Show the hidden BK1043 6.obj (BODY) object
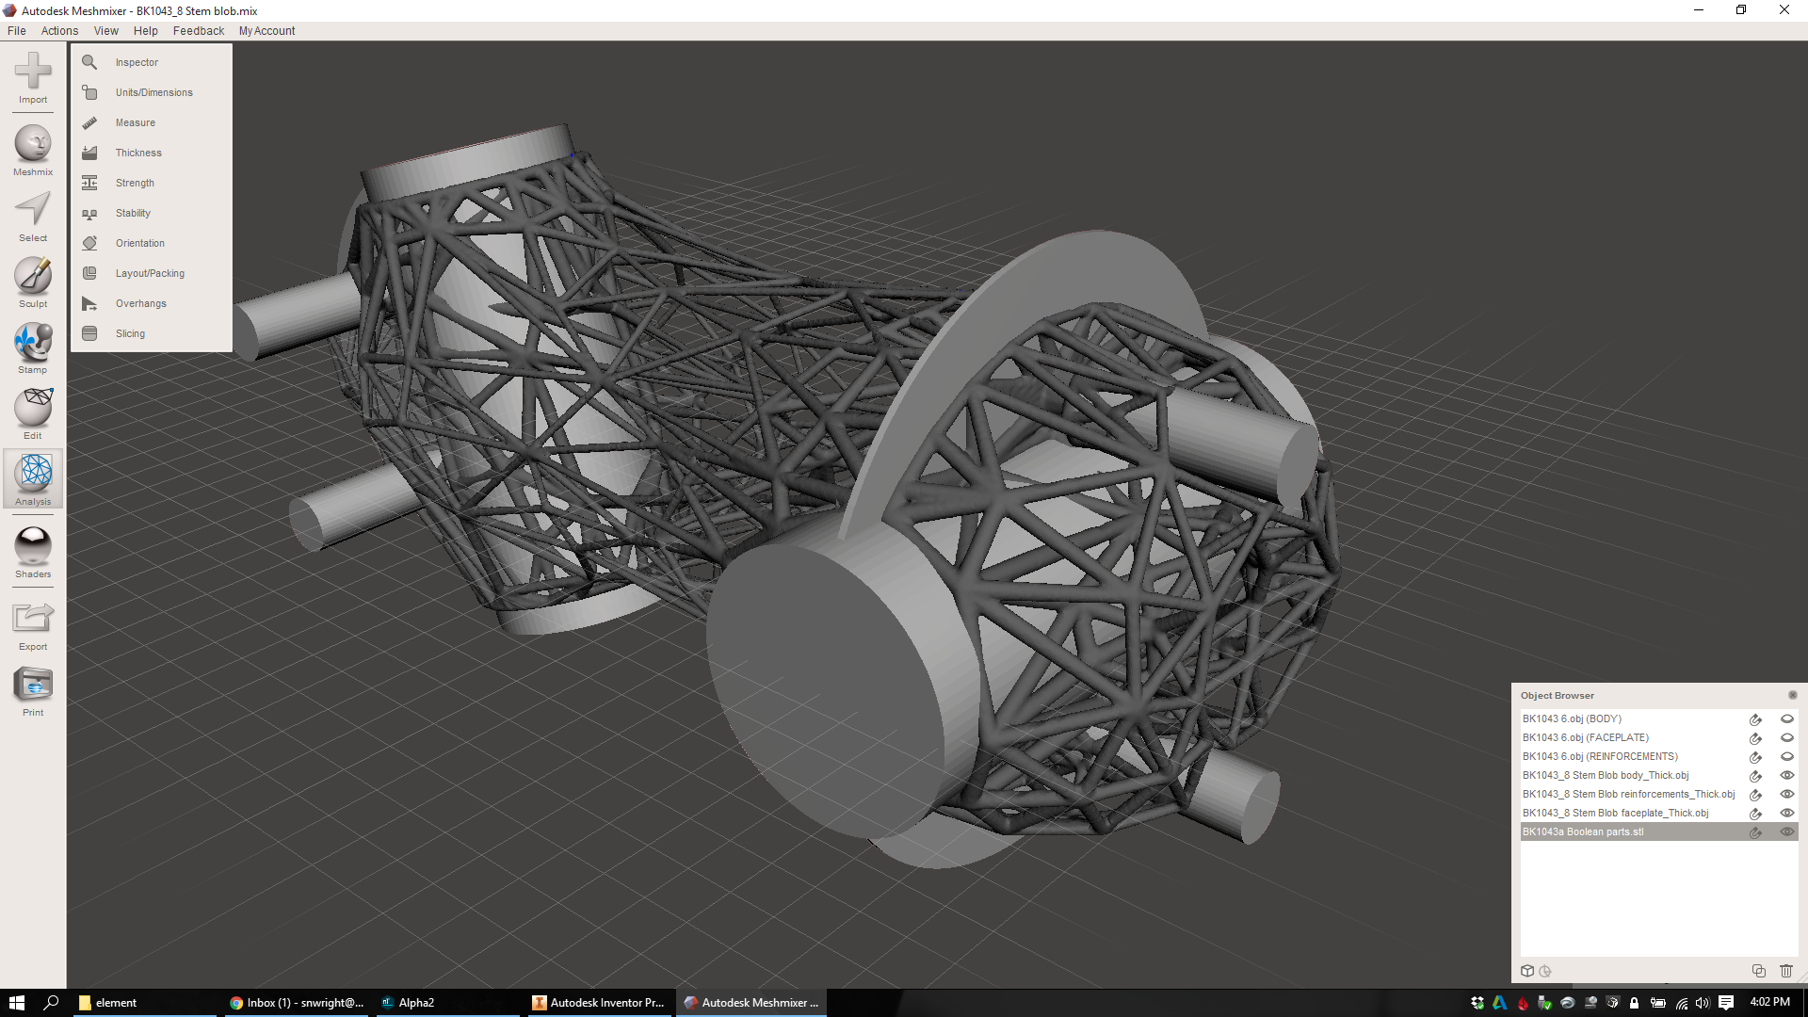The image size is (1808, 1017). [x=1786, y=719]
